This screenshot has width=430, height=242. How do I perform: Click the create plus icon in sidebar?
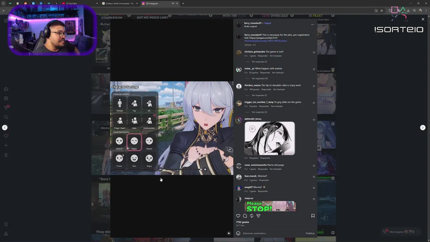6,146
